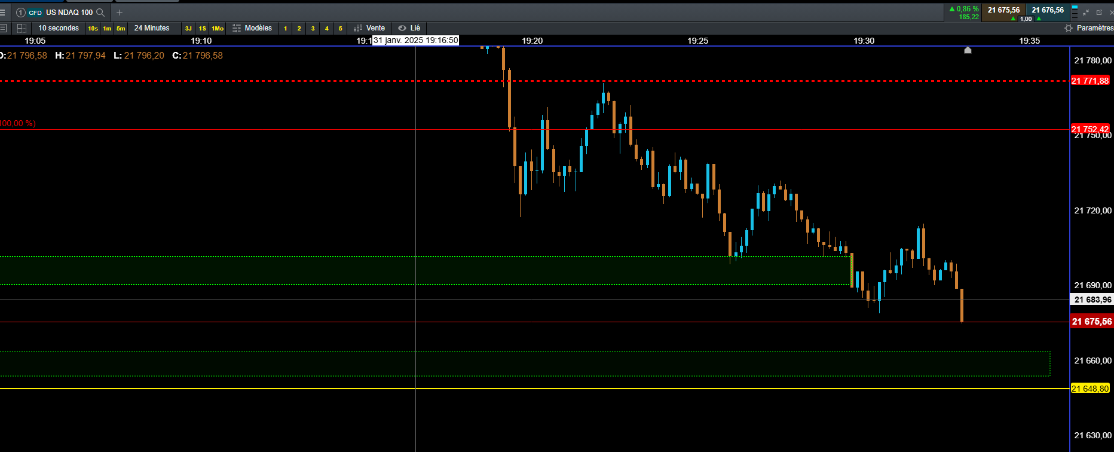The image size is (1114, 452).
Task: Open the chart layout grid icon
Action: (22, 28)
